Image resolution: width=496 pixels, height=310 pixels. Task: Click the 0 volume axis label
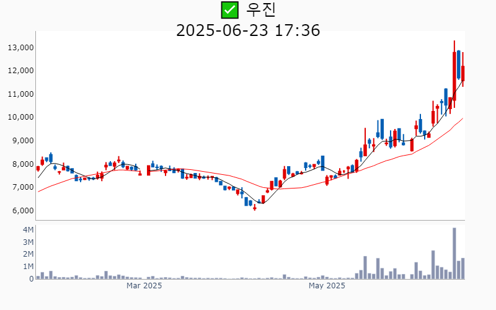click(x=32, y=279)
